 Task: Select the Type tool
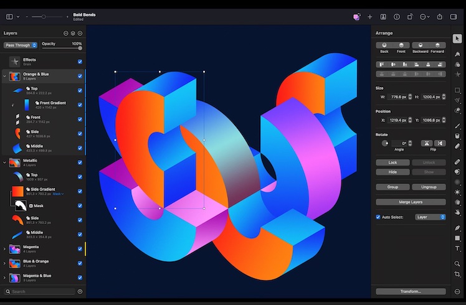(x=457, y=248)
